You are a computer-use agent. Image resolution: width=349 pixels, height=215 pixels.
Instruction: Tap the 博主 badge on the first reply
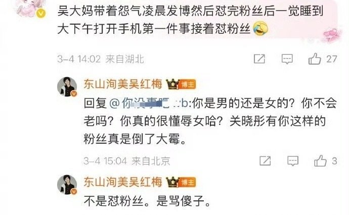[x=187, y=84]
